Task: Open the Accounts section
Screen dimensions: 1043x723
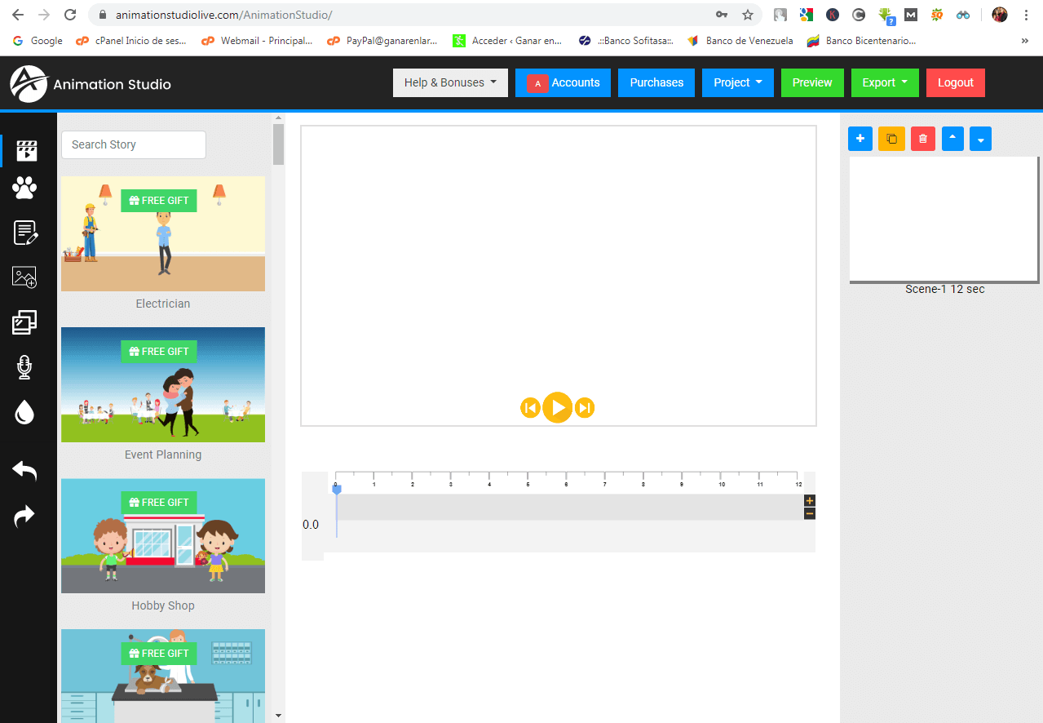Action: (563, 82)
